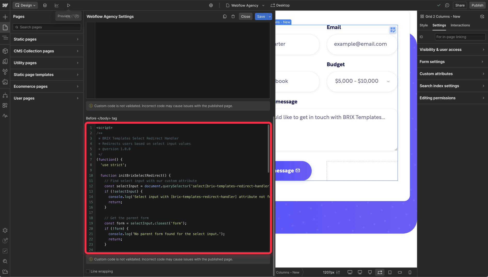Open the Style selectors droplets icon
The height and width of the screenshot is (277, 488).
coord(5,72)
